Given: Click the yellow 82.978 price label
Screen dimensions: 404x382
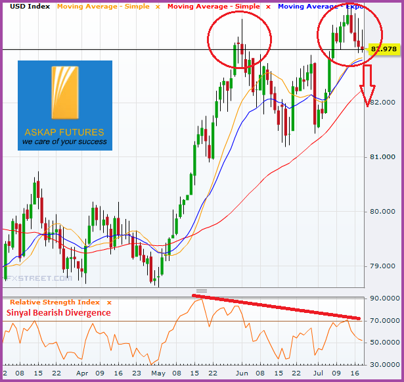Looking at the screenshot, I should click(x=383, y=49).
